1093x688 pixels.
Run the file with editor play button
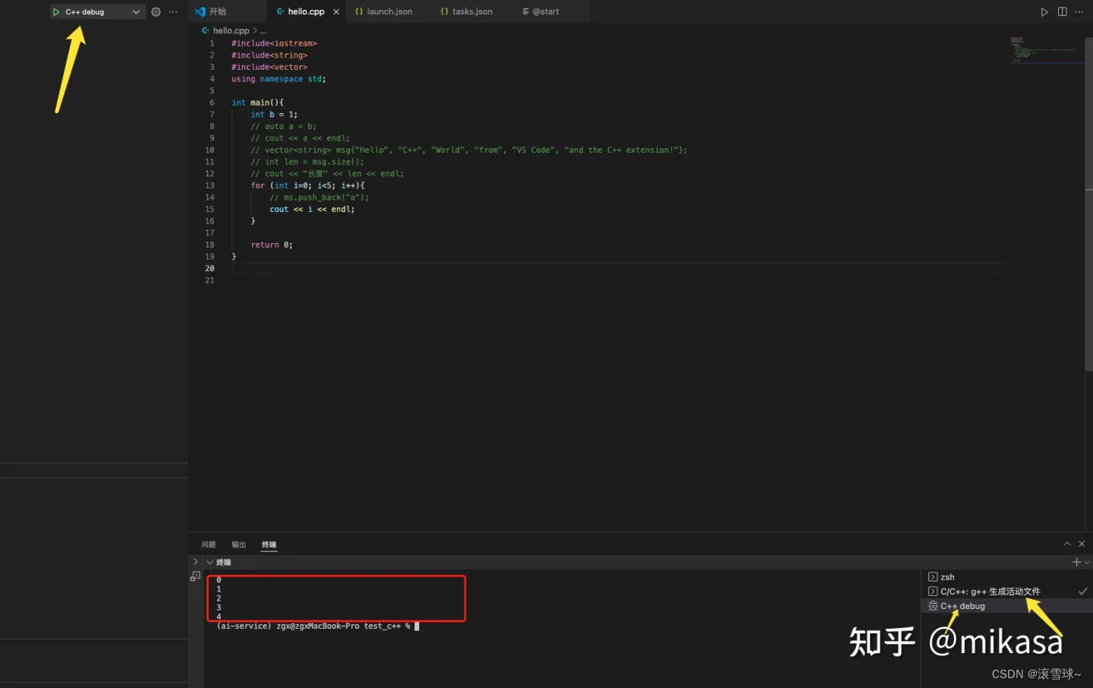(1044, 12)
